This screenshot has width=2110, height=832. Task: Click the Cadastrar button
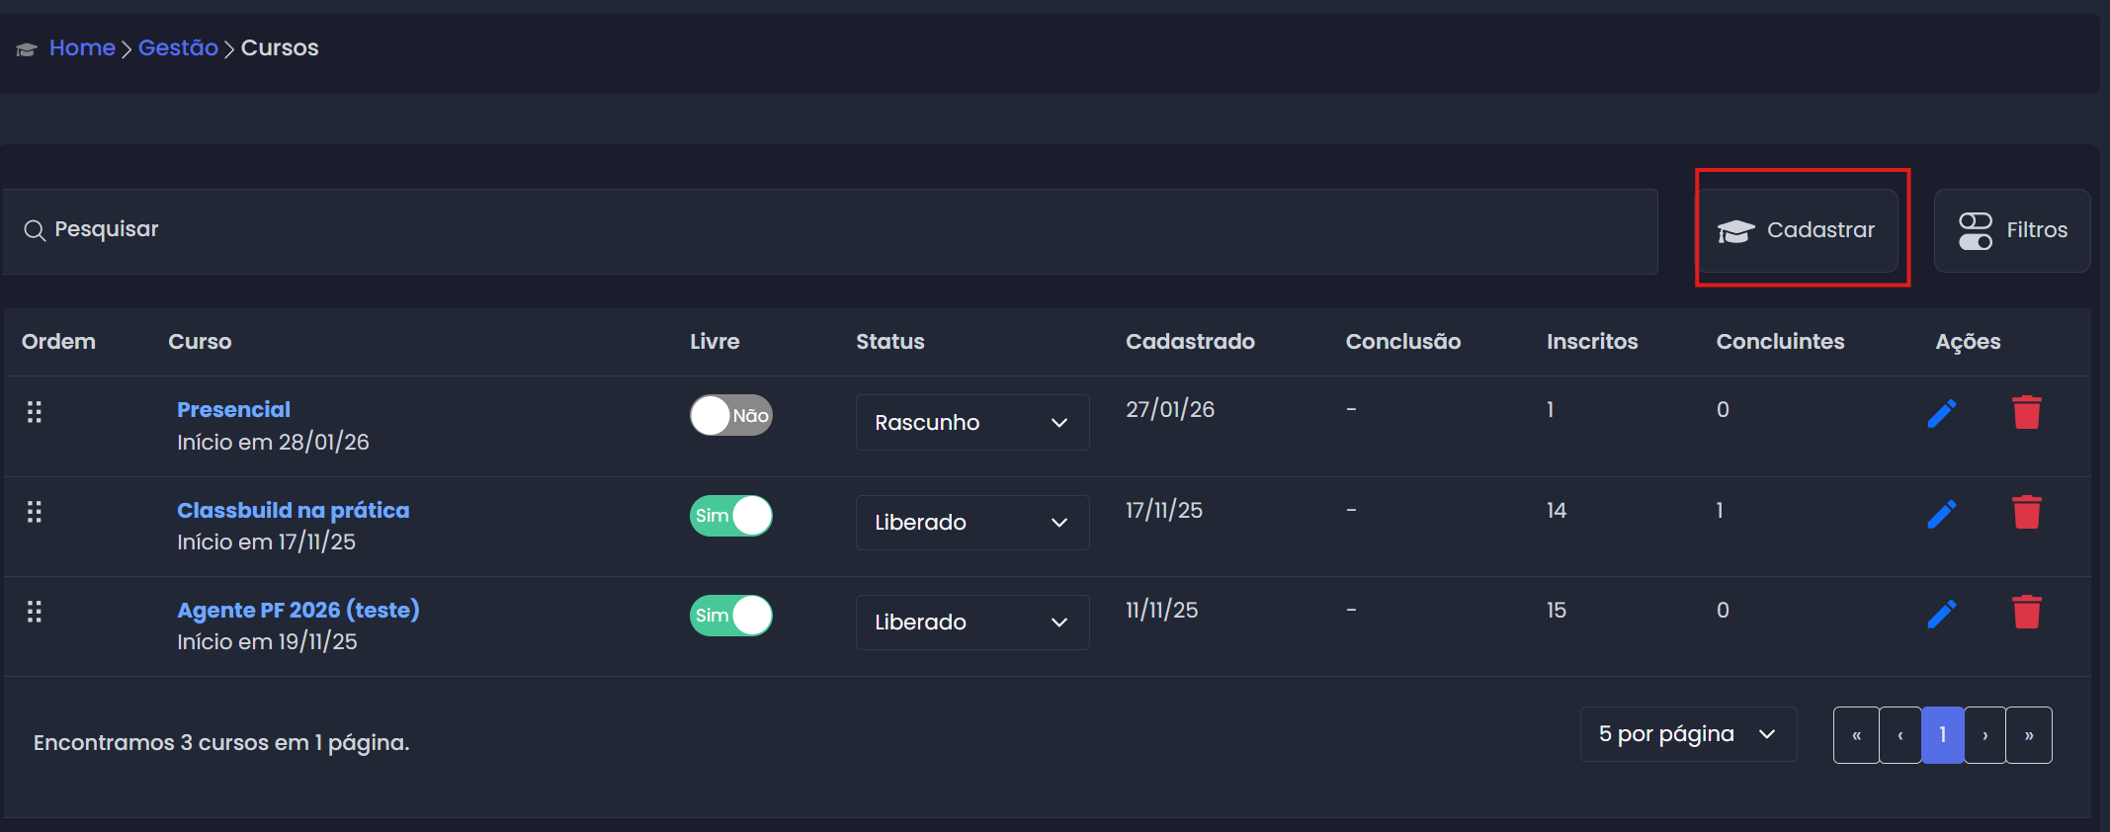[x=1797, y=230]
